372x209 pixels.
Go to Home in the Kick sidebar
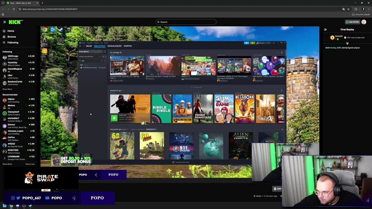(x=11, y=31)
